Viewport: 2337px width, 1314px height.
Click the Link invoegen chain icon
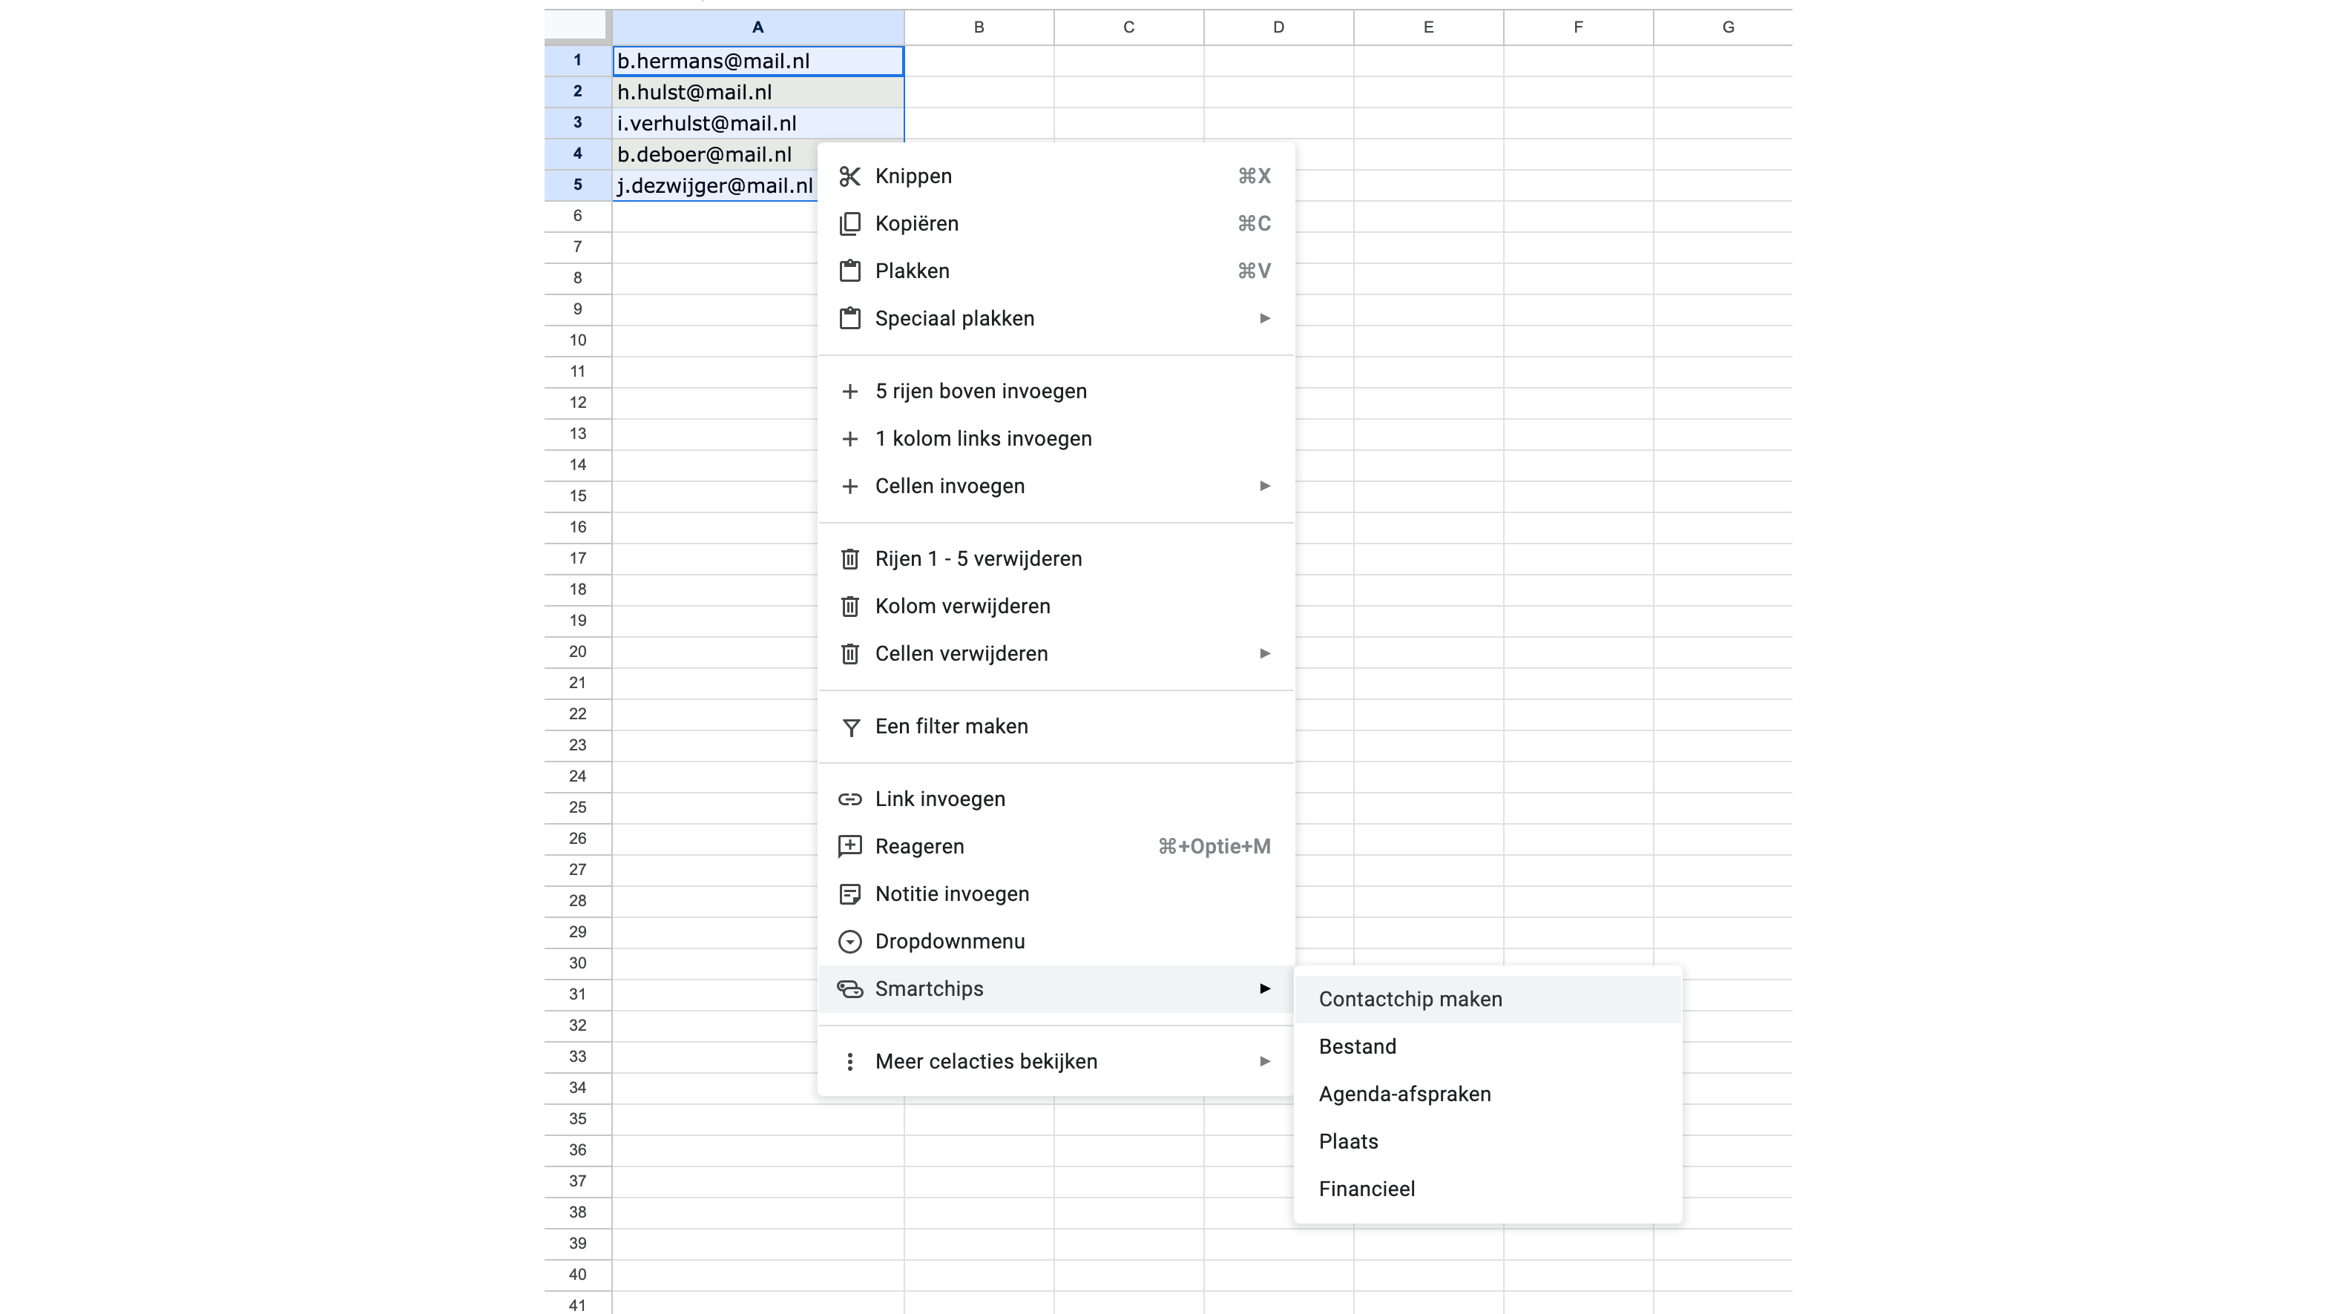(x=849, y=799)
